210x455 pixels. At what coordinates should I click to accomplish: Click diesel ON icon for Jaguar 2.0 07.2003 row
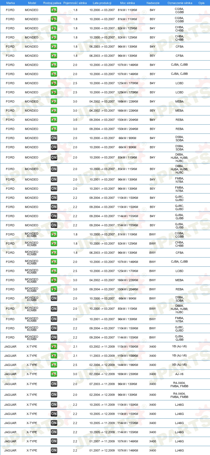point(54,384)
